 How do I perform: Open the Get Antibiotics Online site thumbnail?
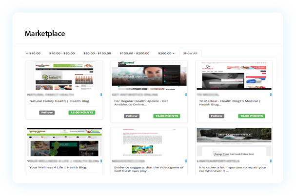149,76
